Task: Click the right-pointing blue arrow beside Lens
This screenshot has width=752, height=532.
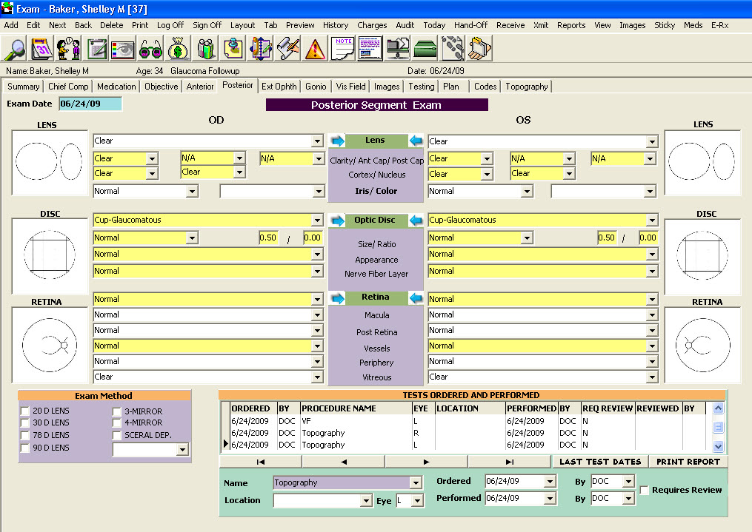Action: 338,141
